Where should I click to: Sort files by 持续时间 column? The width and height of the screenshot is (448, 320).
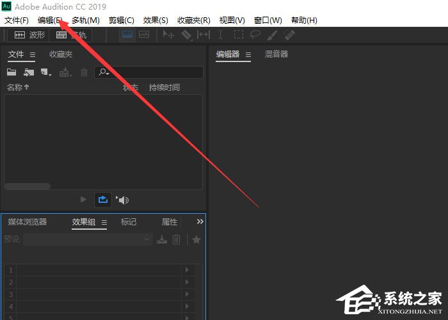[x=164, y=88]
